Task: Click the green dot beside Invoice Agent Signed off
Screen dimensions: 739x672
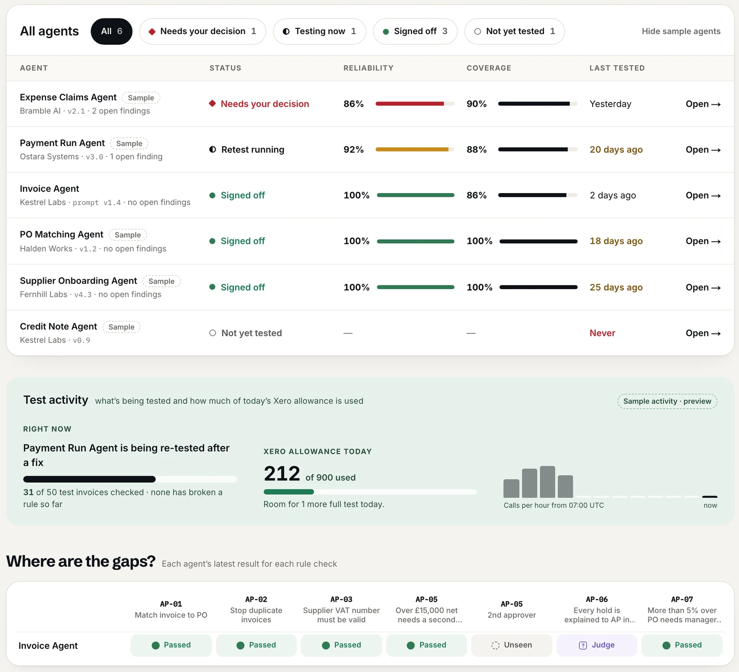Action: [212, 195]
